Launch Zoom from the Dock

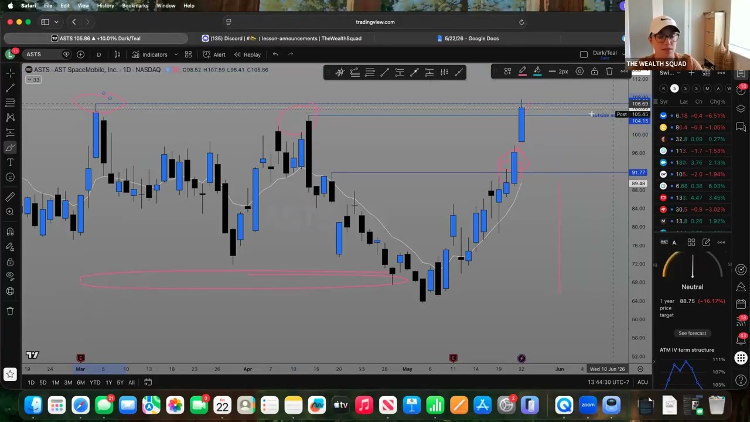click(x=588, y=405)
